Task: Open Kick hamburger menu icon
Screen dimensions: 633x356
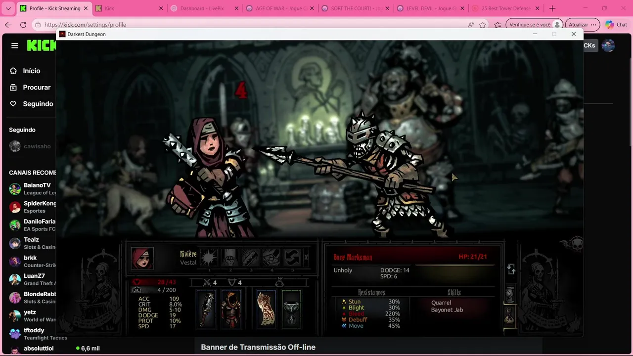Action: [15, 45]
